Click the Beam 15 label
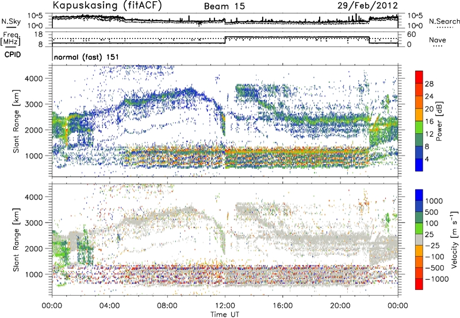This screenshot has height=318, width=460. pyautogui.click(x=224, y=6)
